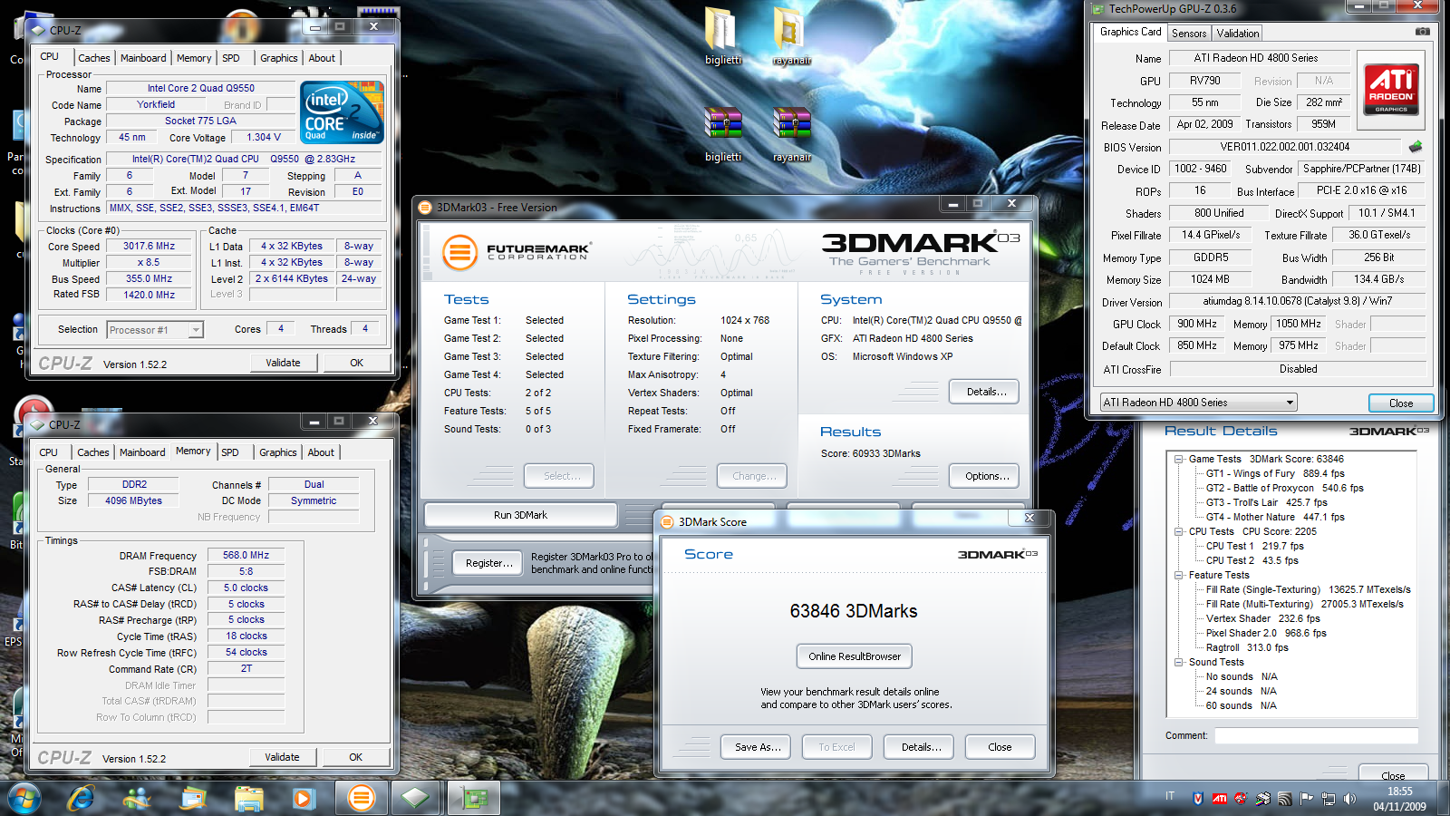Click the System Details... button in 3DMark03
Viewport: 1450px width, 816px height.
pos(985,392)
